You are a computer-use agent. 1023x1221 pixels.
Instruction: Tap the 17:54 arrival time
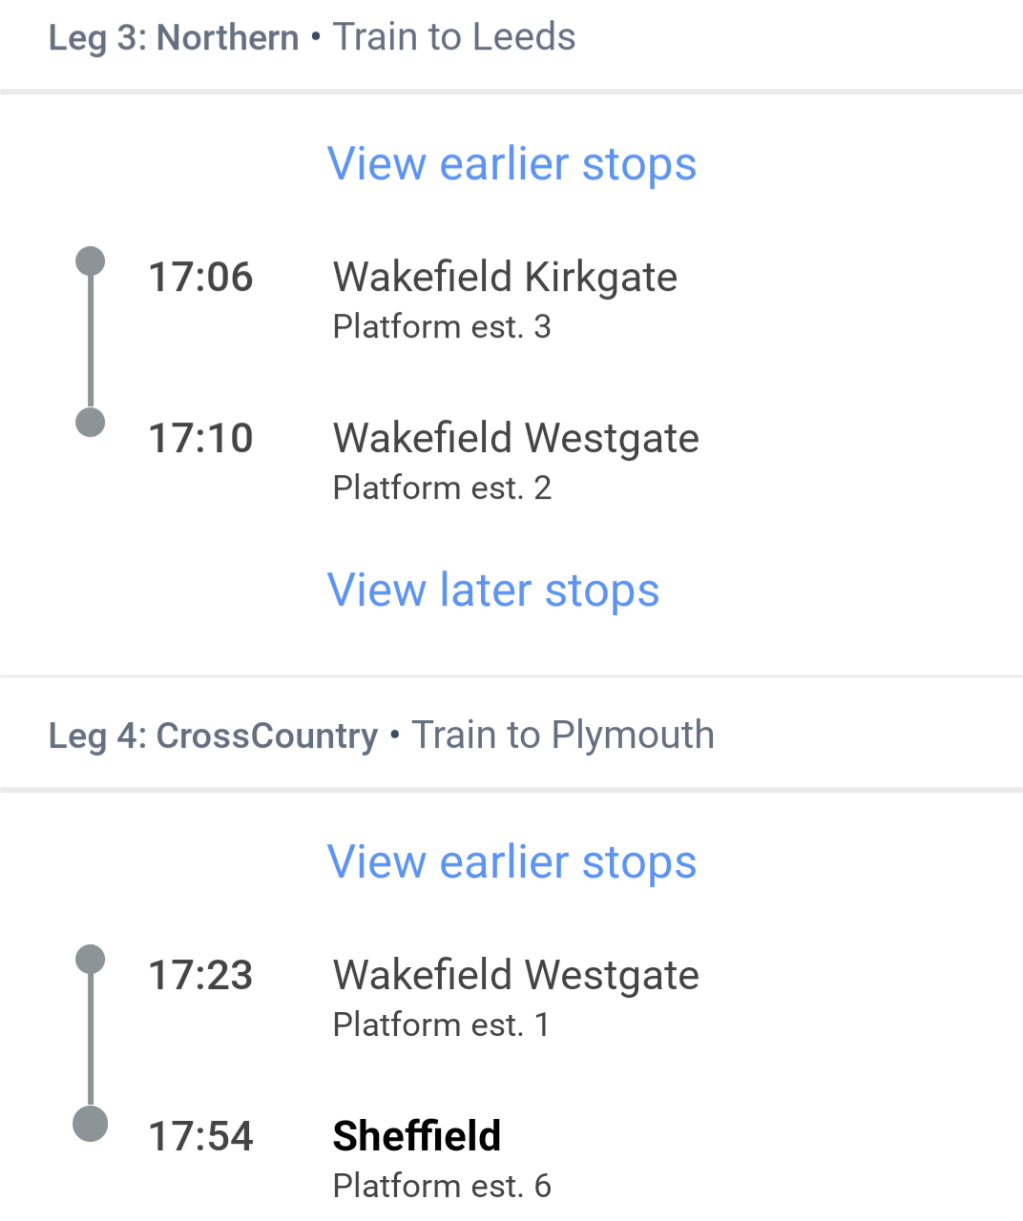200,1137
